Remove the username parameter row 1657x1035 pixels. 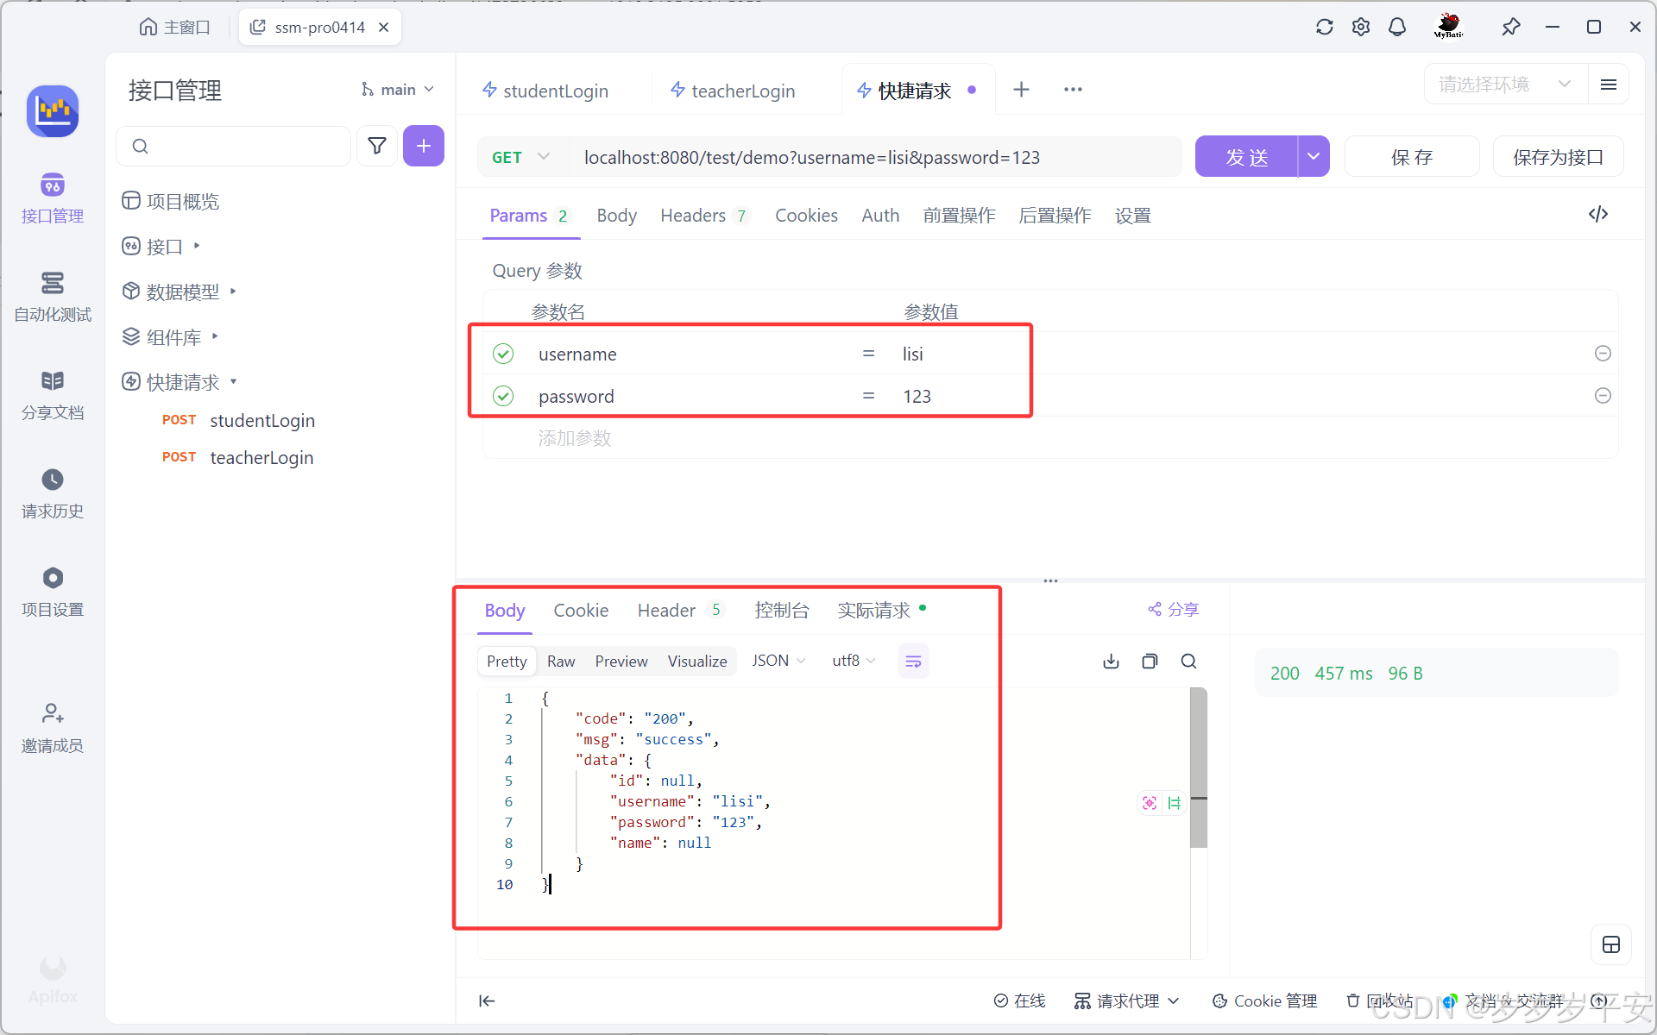[x=1603, y=354]
